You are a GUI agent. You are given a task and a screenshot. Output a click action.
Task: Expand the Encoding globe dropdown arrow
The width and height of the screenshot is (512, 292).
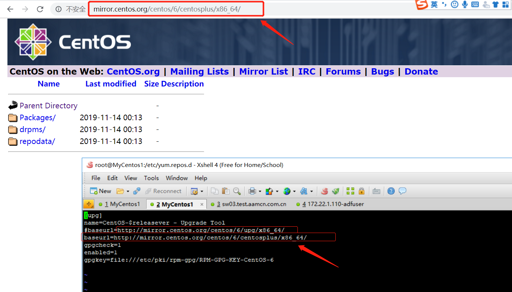(x=294, y=191)
